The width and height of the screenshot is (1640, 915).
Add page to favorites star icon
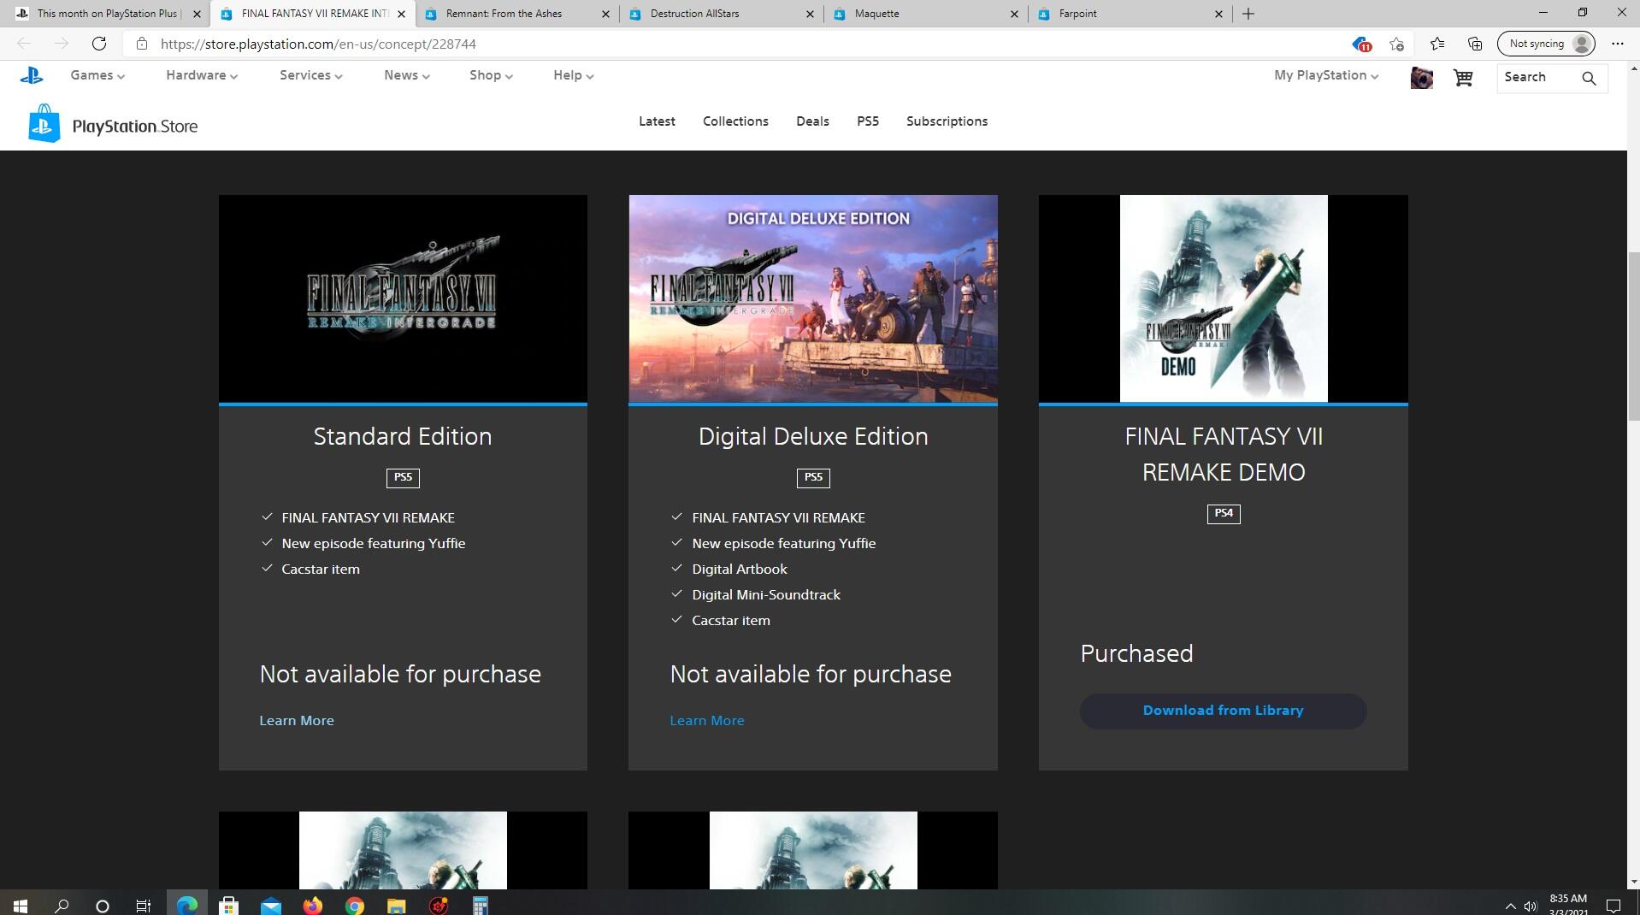pyautogui.click(x=1396, y=44)
